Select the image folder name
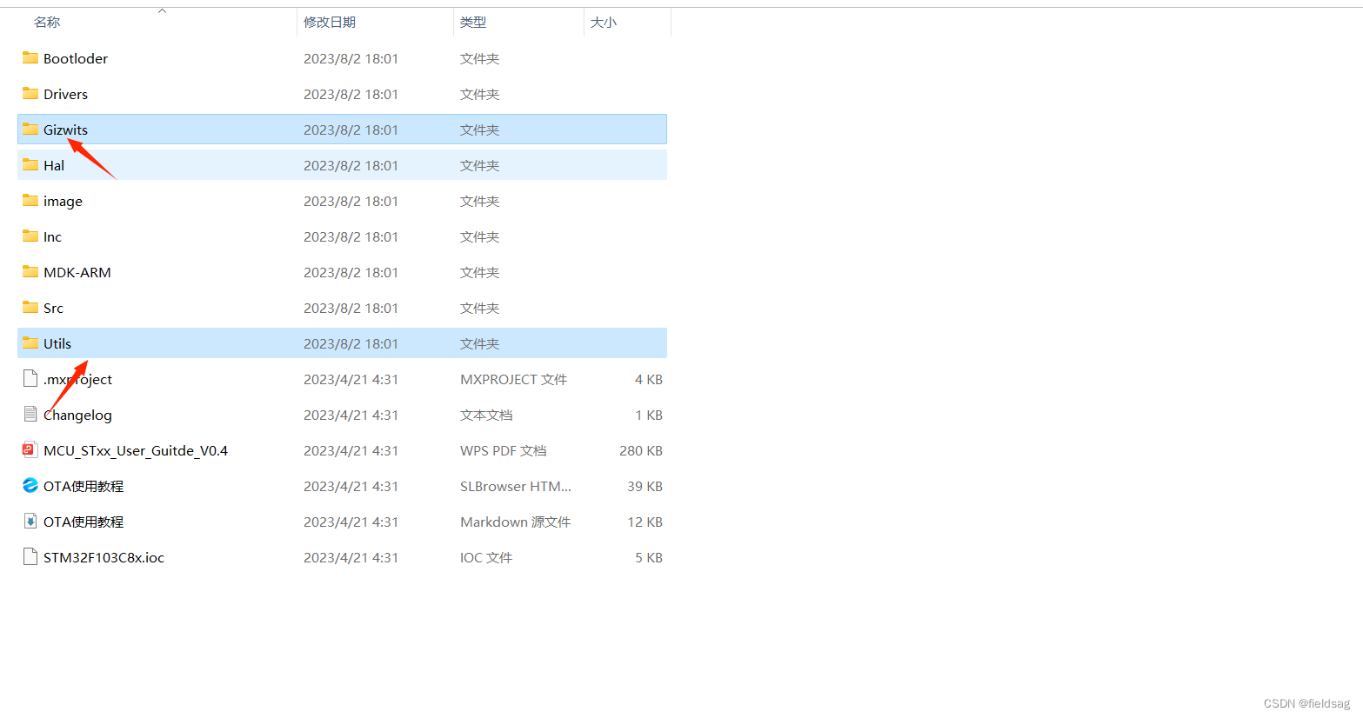1363x718 pixels. click(x=63, y=202)
